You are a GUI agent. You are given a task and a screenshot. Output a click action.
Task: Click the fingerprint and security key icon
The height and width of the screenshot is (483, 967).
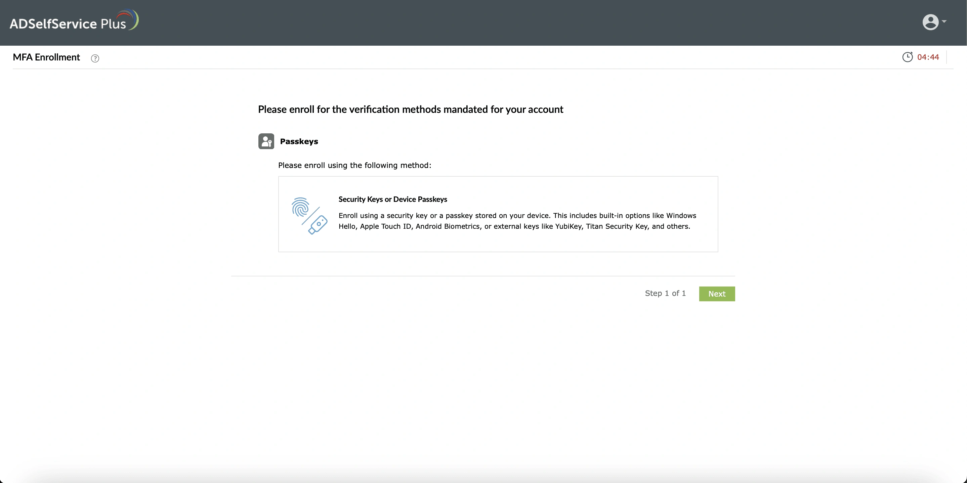click(309, 216)
